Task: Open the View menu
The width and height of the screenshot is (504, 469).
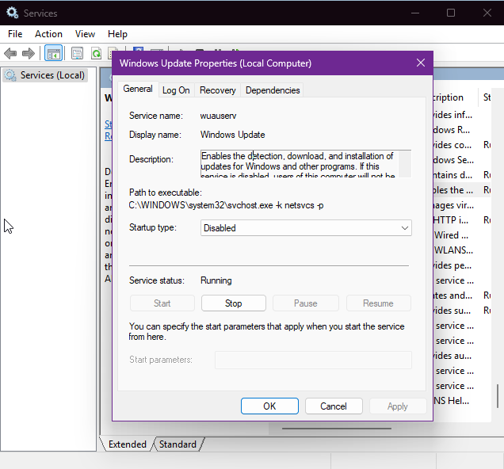Action: pos(85,34)
